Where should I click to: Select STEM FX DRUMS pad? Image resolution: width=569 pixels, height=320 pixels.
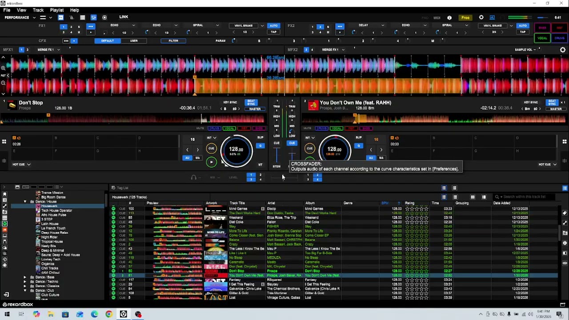559,38
